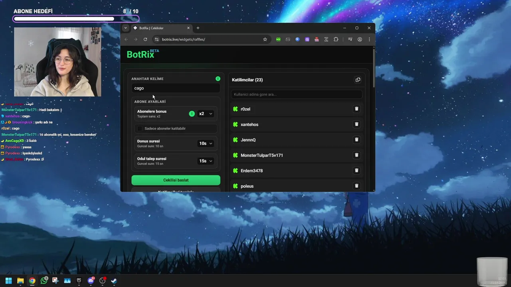
Task: Click the page's vertical scrollbar
Action: pyautogui.click(x=374, y=68)
